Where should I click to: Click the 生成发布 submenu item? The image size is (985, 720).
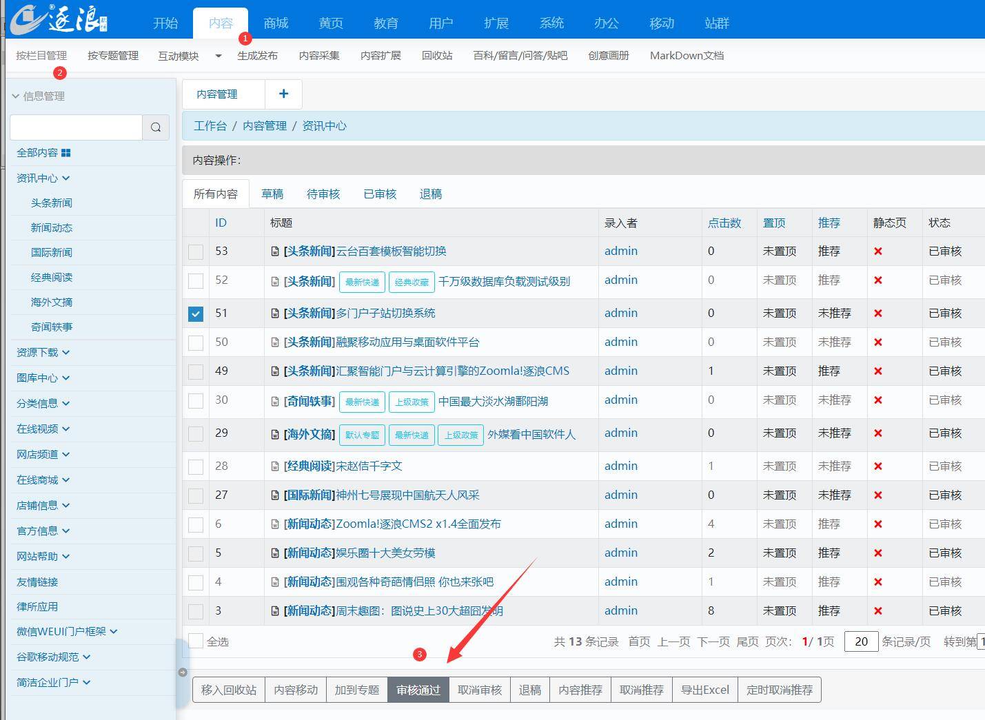click(258, 56)
